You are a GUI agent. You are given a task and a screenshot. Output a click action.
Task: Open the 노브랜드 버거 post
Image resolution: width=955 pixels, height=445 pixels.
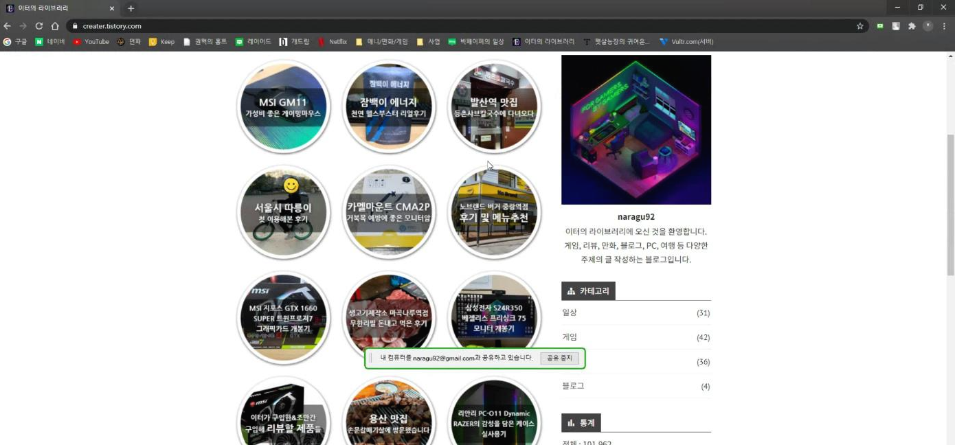(494, 213)
